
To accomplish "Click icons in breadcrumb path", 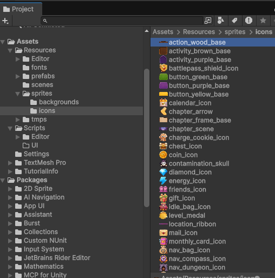I will click(x=264, y=32).
